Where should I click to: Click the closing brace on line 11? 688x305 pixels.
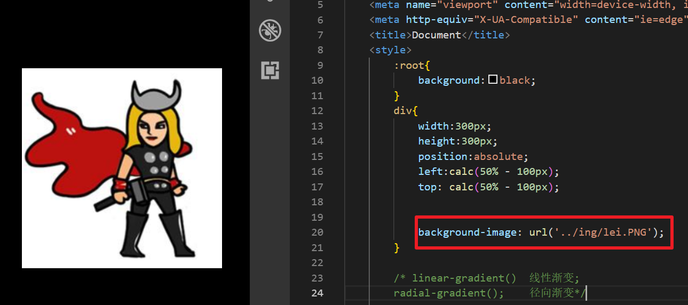coord(397,96)
